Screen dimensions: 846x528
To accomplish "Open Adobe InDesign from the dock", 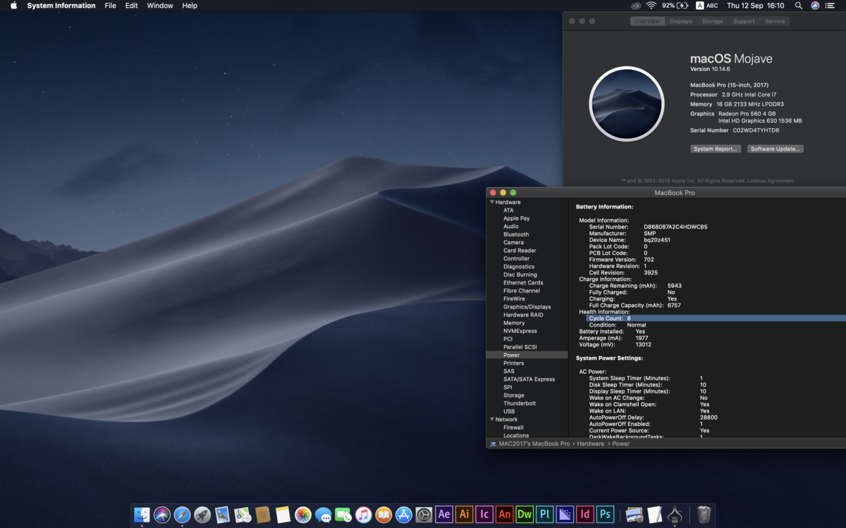I will (584, 515).
